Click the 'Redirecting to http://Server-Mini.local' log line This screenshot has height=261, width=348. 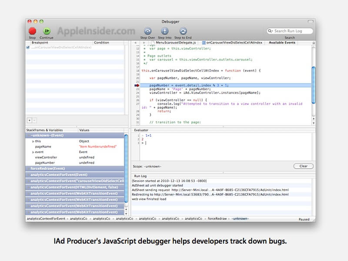[x=210, y=194]
